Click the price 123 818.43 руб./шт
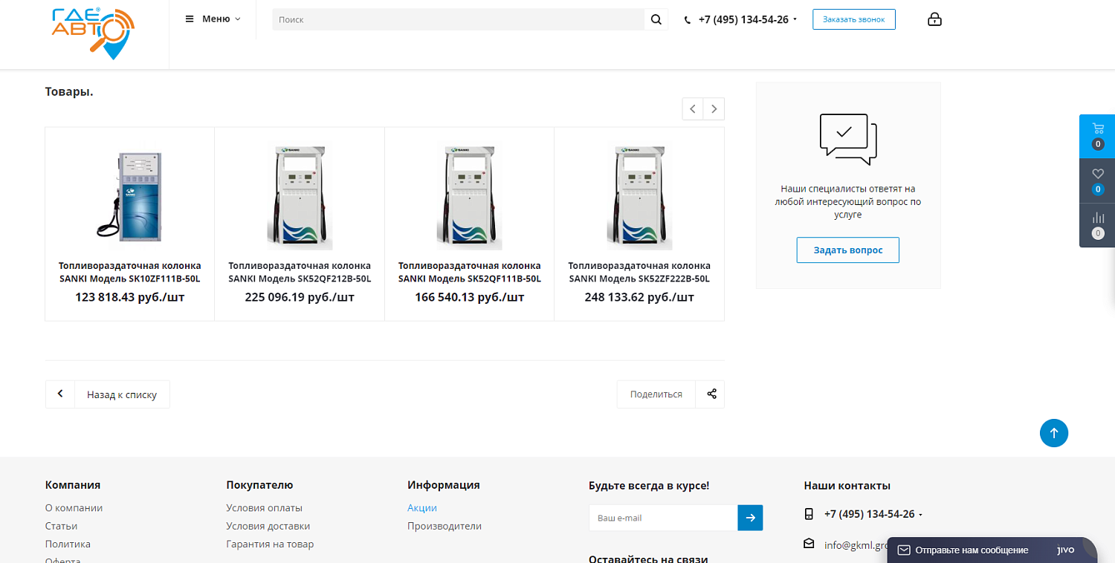1115x563 pixels. pos(130,297)
